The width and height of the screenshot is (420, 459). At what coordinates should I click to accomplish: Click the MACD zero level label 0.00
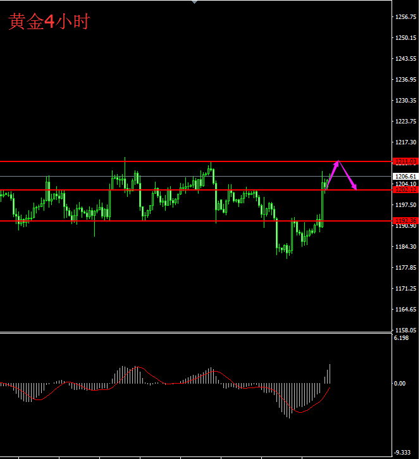[400, 384]
